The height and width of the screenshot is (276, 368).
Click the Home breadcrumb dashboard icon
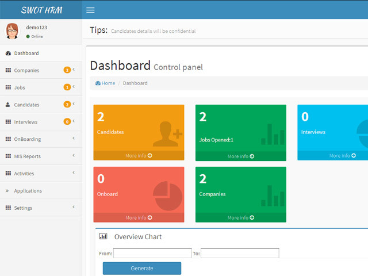point(98,83)
